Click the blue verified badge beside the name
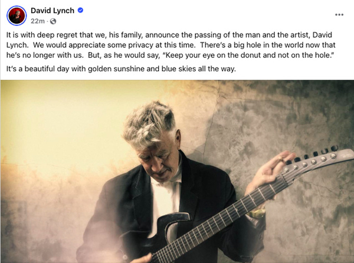The width and height of the screenshot is (354, 263). pyautogui.click(x=80, y=10)
